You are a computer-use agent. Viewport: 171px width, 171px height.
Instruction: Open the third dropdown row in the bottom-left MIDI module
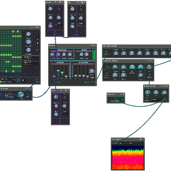pyautogui.click(x=10, y=97)
